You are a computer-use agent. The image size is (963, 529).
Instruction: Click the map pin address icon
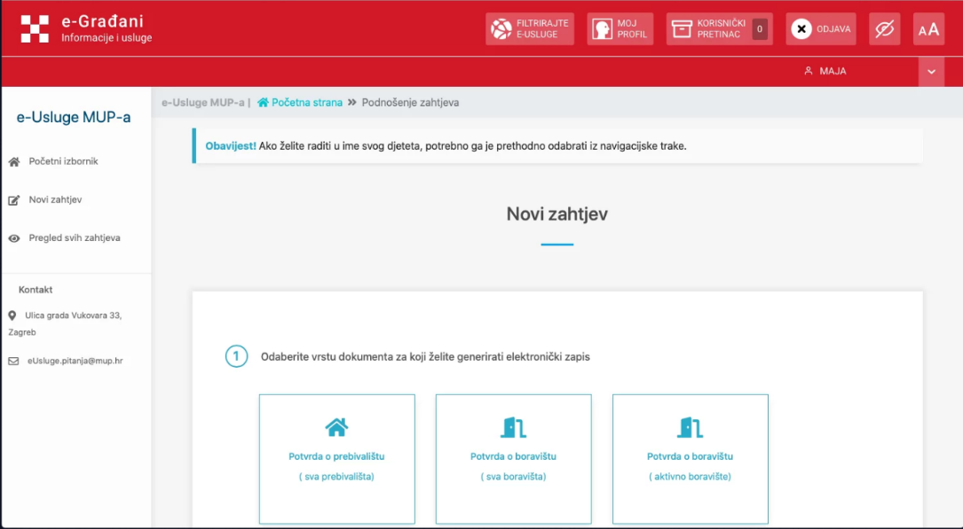pos(12,315)
